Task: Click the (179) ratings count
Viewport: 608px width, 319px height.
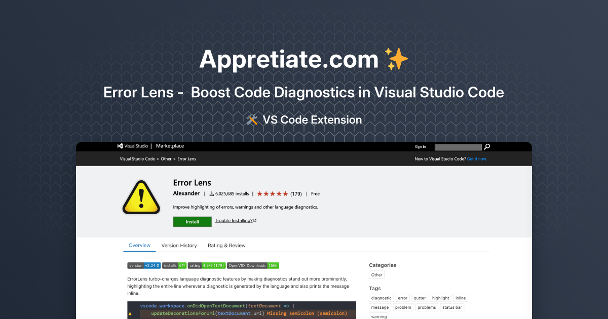Action: click(x=296, y=193)
